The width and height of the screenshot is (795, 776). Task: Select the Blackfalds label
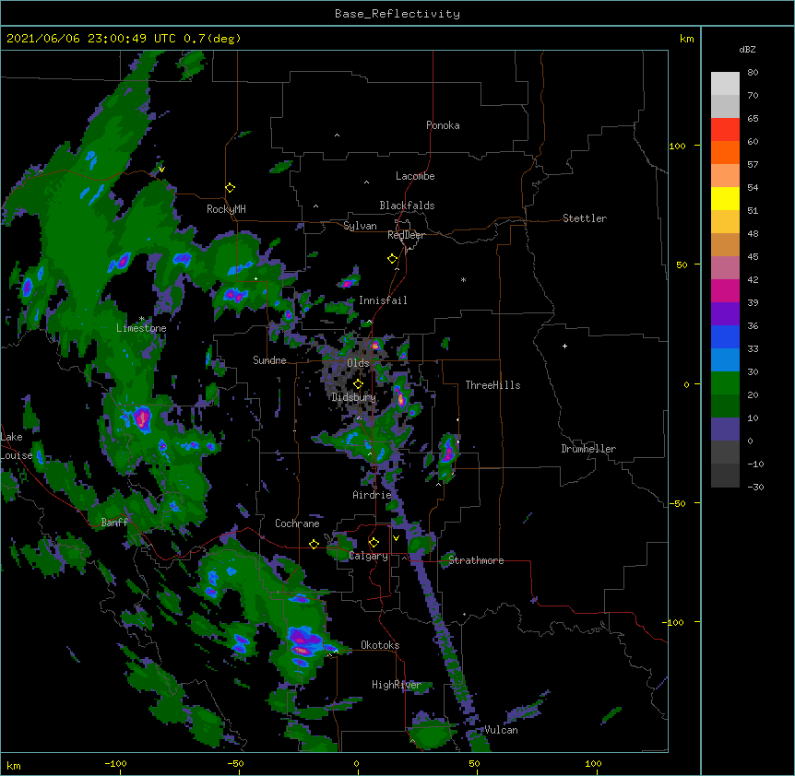click(x=407, y=206)
